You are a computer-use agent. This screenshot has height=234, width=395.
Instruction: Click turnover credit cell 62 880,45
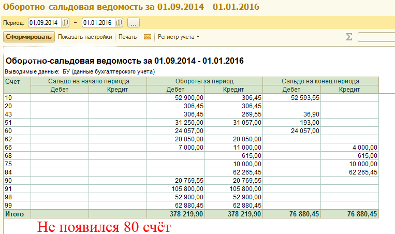pyautogui.click(x=233, y=206)
